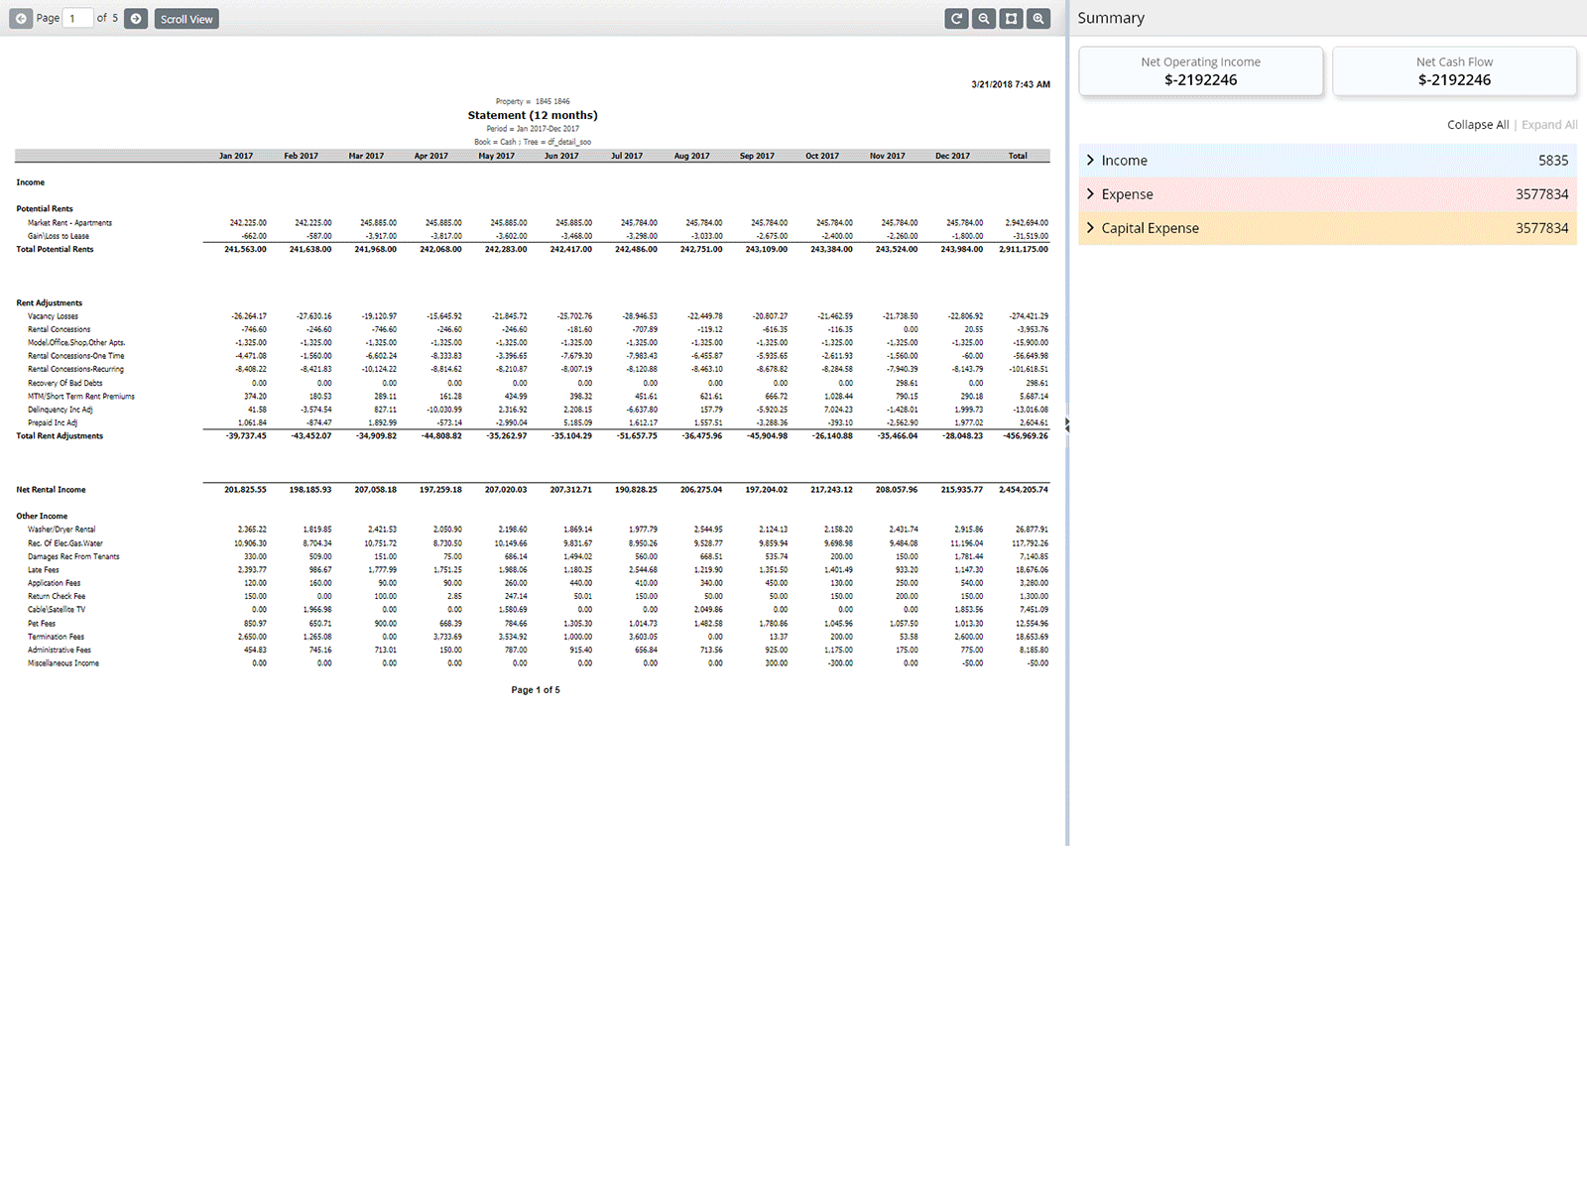This screenshot has width=1587, height=1190.
Task: Select the Net Cash Flow card
Action: (x=1454, y=70)
